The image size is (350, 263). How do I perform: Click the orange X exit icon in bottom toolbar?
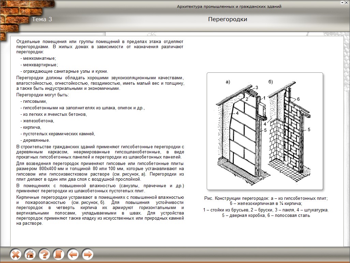(16, 254)
